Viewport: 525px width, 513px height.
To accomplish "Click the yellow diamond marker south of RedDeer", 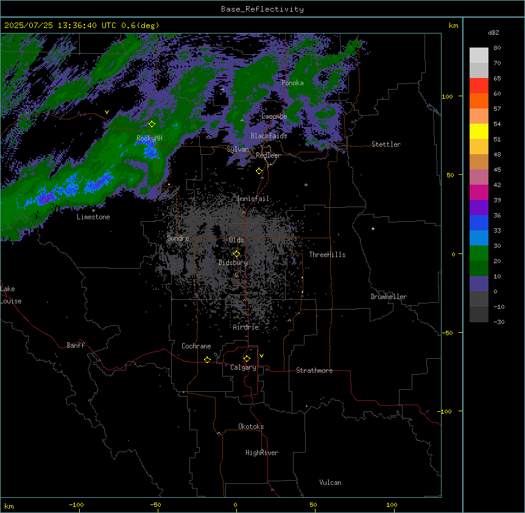I will pyautogui.click(x=259, y=171).
